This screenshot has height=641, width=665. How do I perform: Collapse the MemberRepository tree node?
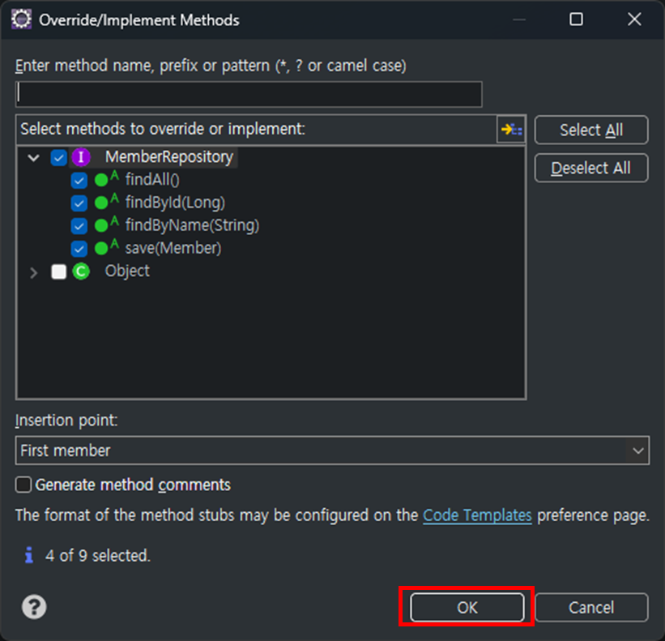pos(33,158)
